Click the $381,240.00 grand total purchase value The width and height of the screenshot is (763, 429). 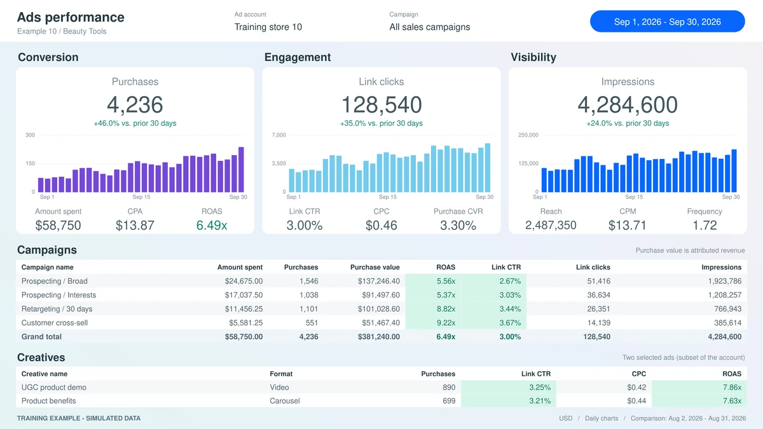tap(379, 337)
